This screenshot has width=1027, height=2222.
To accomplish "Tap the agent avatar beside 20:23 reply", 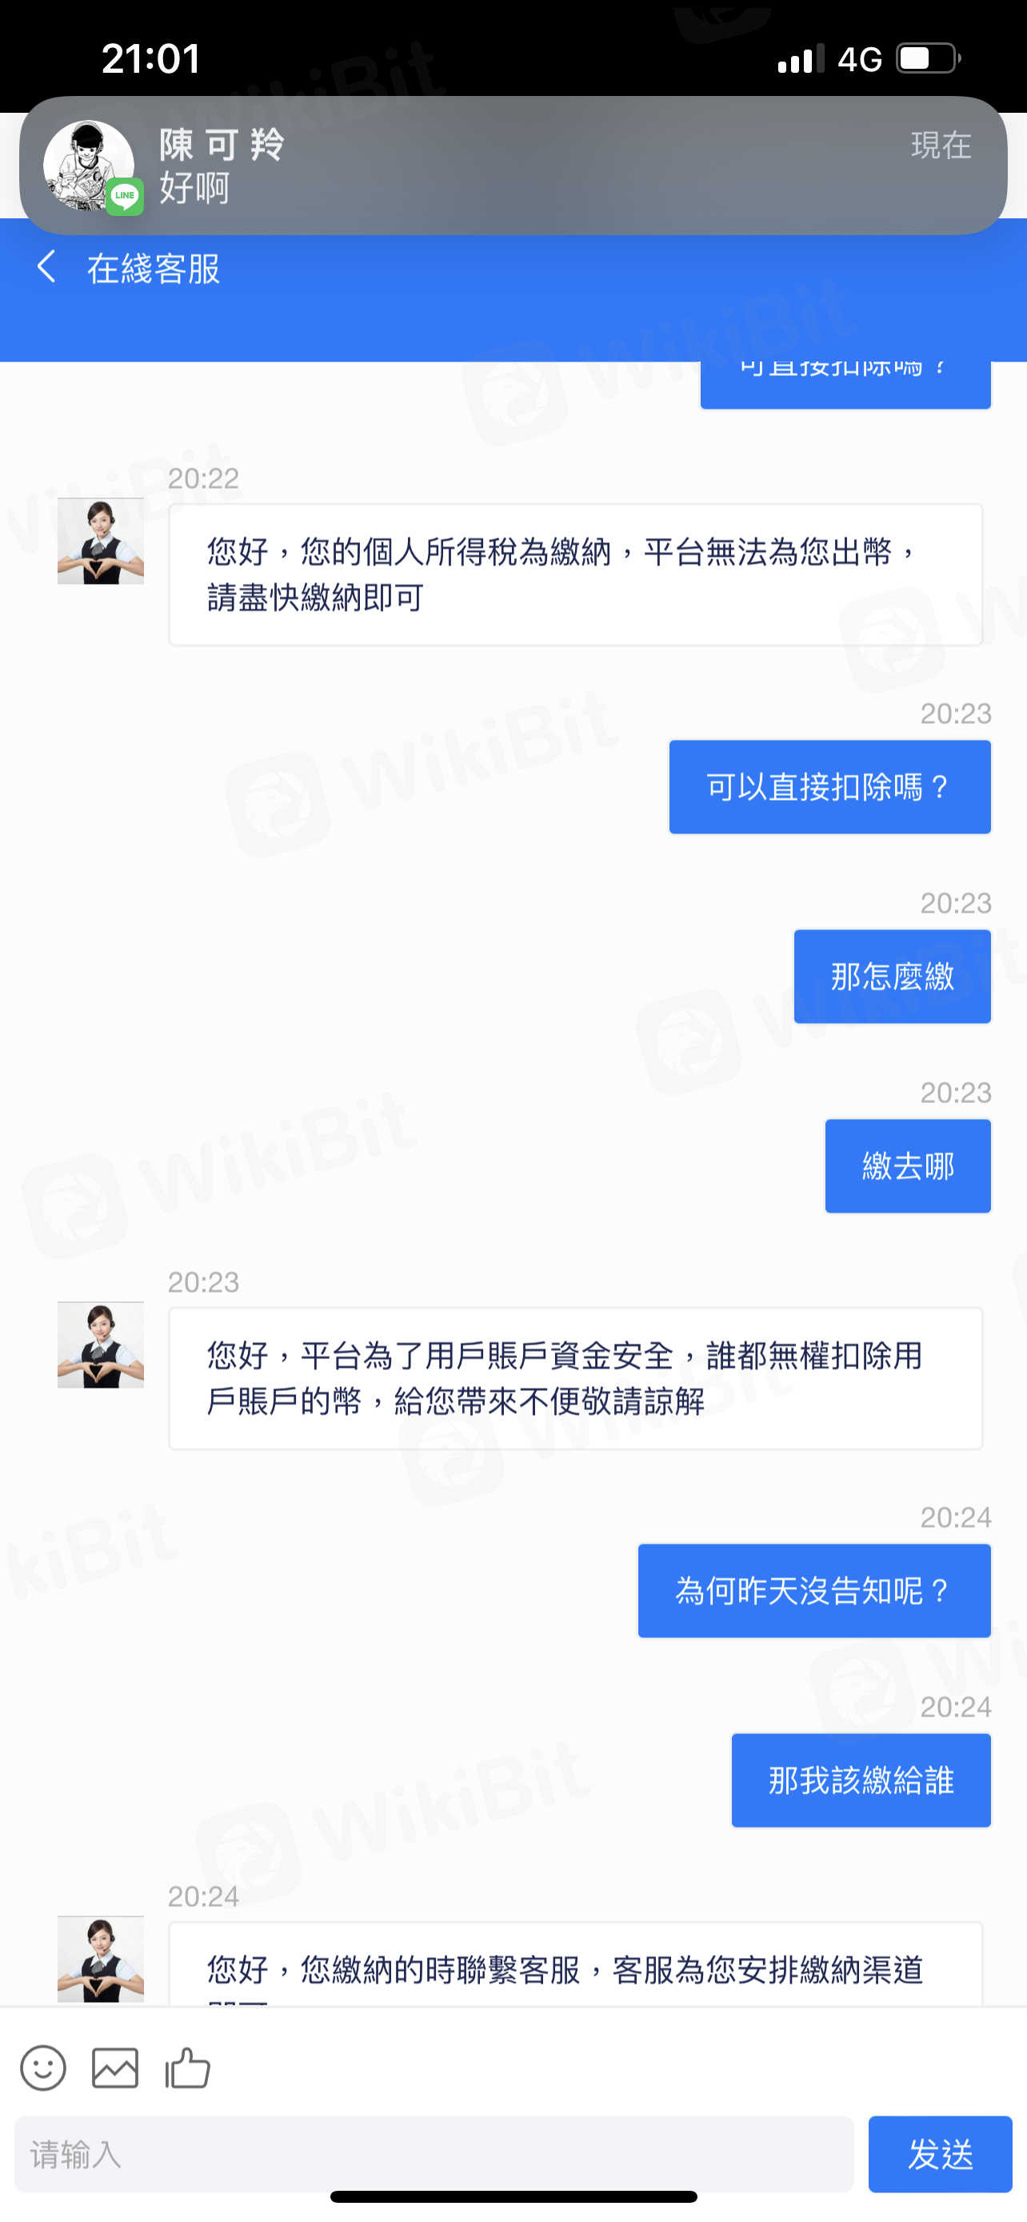I will [101, 1345].
